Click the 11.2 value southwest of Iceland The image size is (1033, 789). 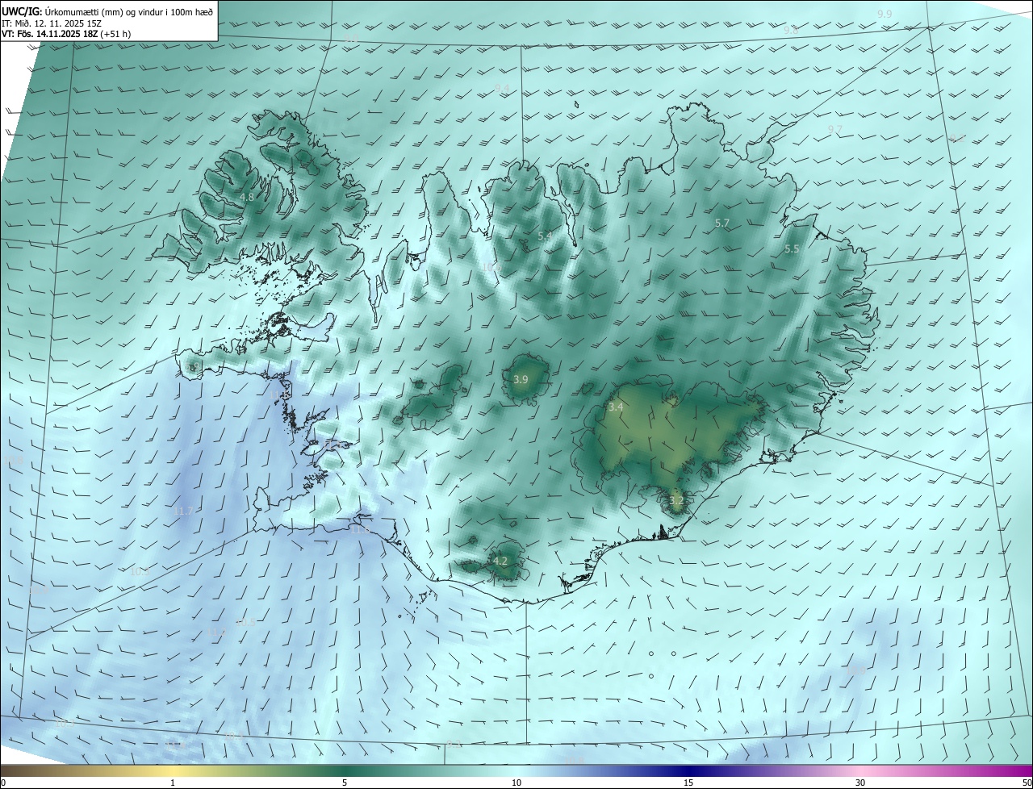click(x=217, y=632)
